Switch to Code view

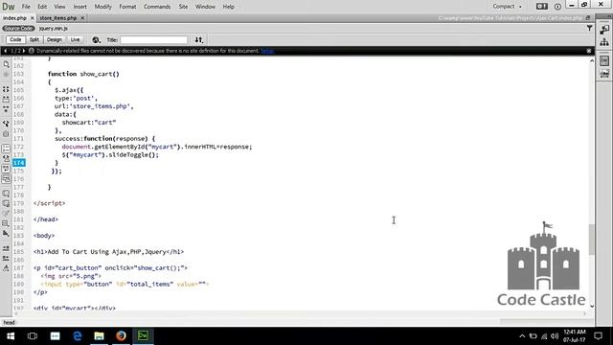[15, 39]
